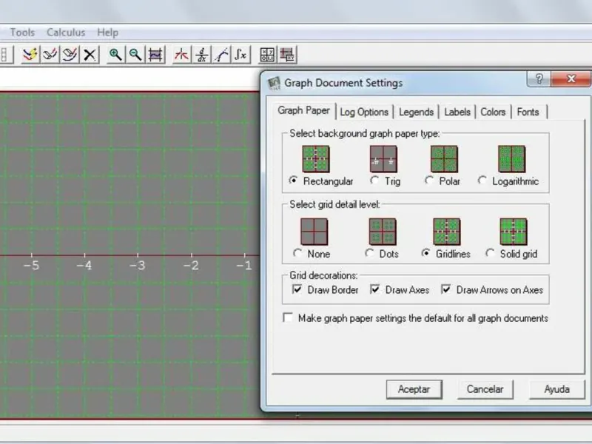Viewport: 592px width, 444px height.
Task: Click the −1 label on the x-axis
Action: point(244,266)
